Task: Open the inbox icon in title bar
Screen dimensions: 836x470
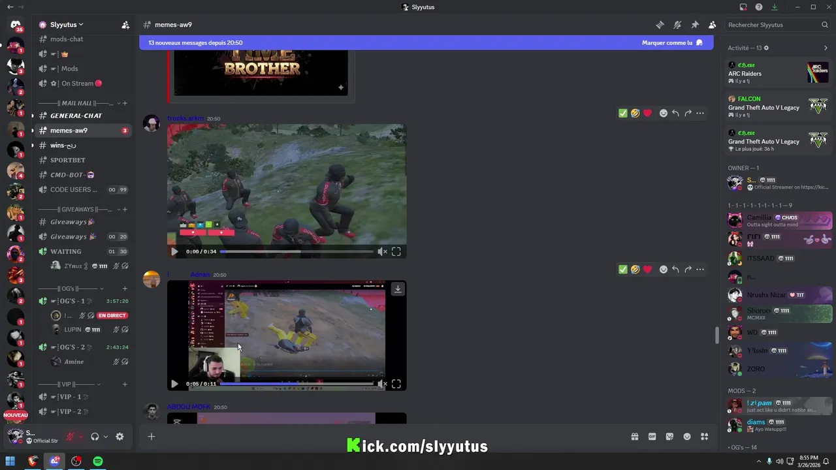Action: tap(743, 7)
